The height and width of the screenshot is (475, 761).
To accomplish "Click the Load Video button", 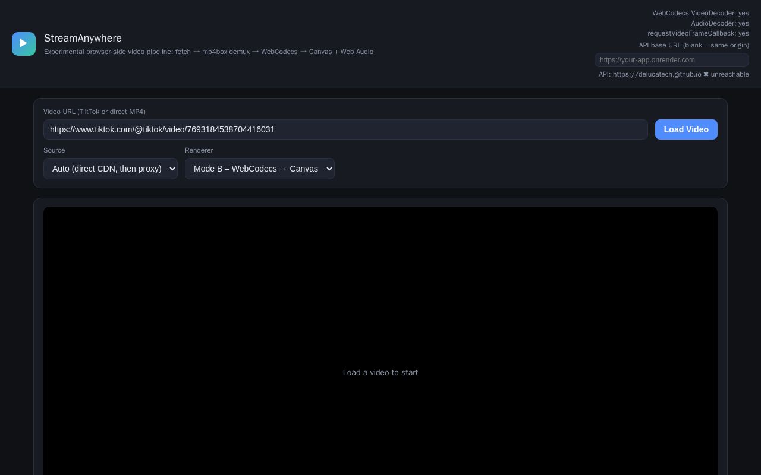I will tap(686, 129).
